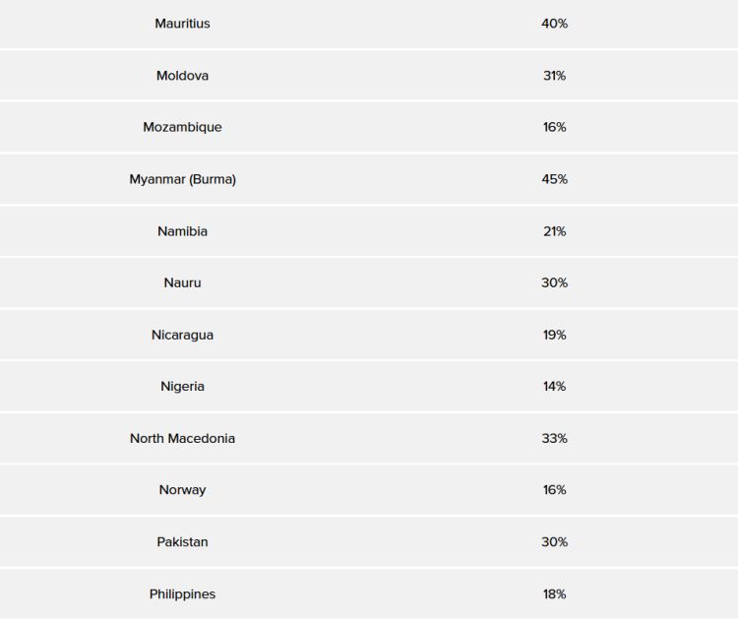738x621 pixels.
Task: Select the Nauru row label
Action: (x=182, y=282)
